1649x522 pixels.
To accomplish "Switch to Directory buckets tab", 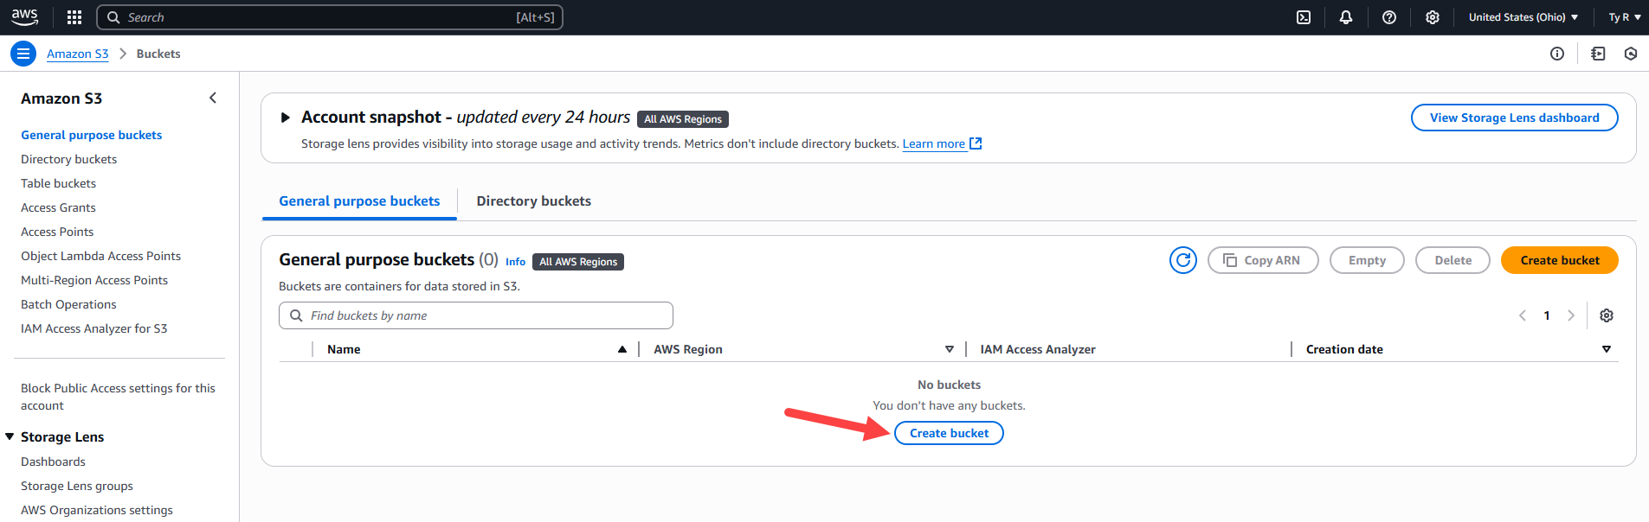I will click(x=533, y=201).
